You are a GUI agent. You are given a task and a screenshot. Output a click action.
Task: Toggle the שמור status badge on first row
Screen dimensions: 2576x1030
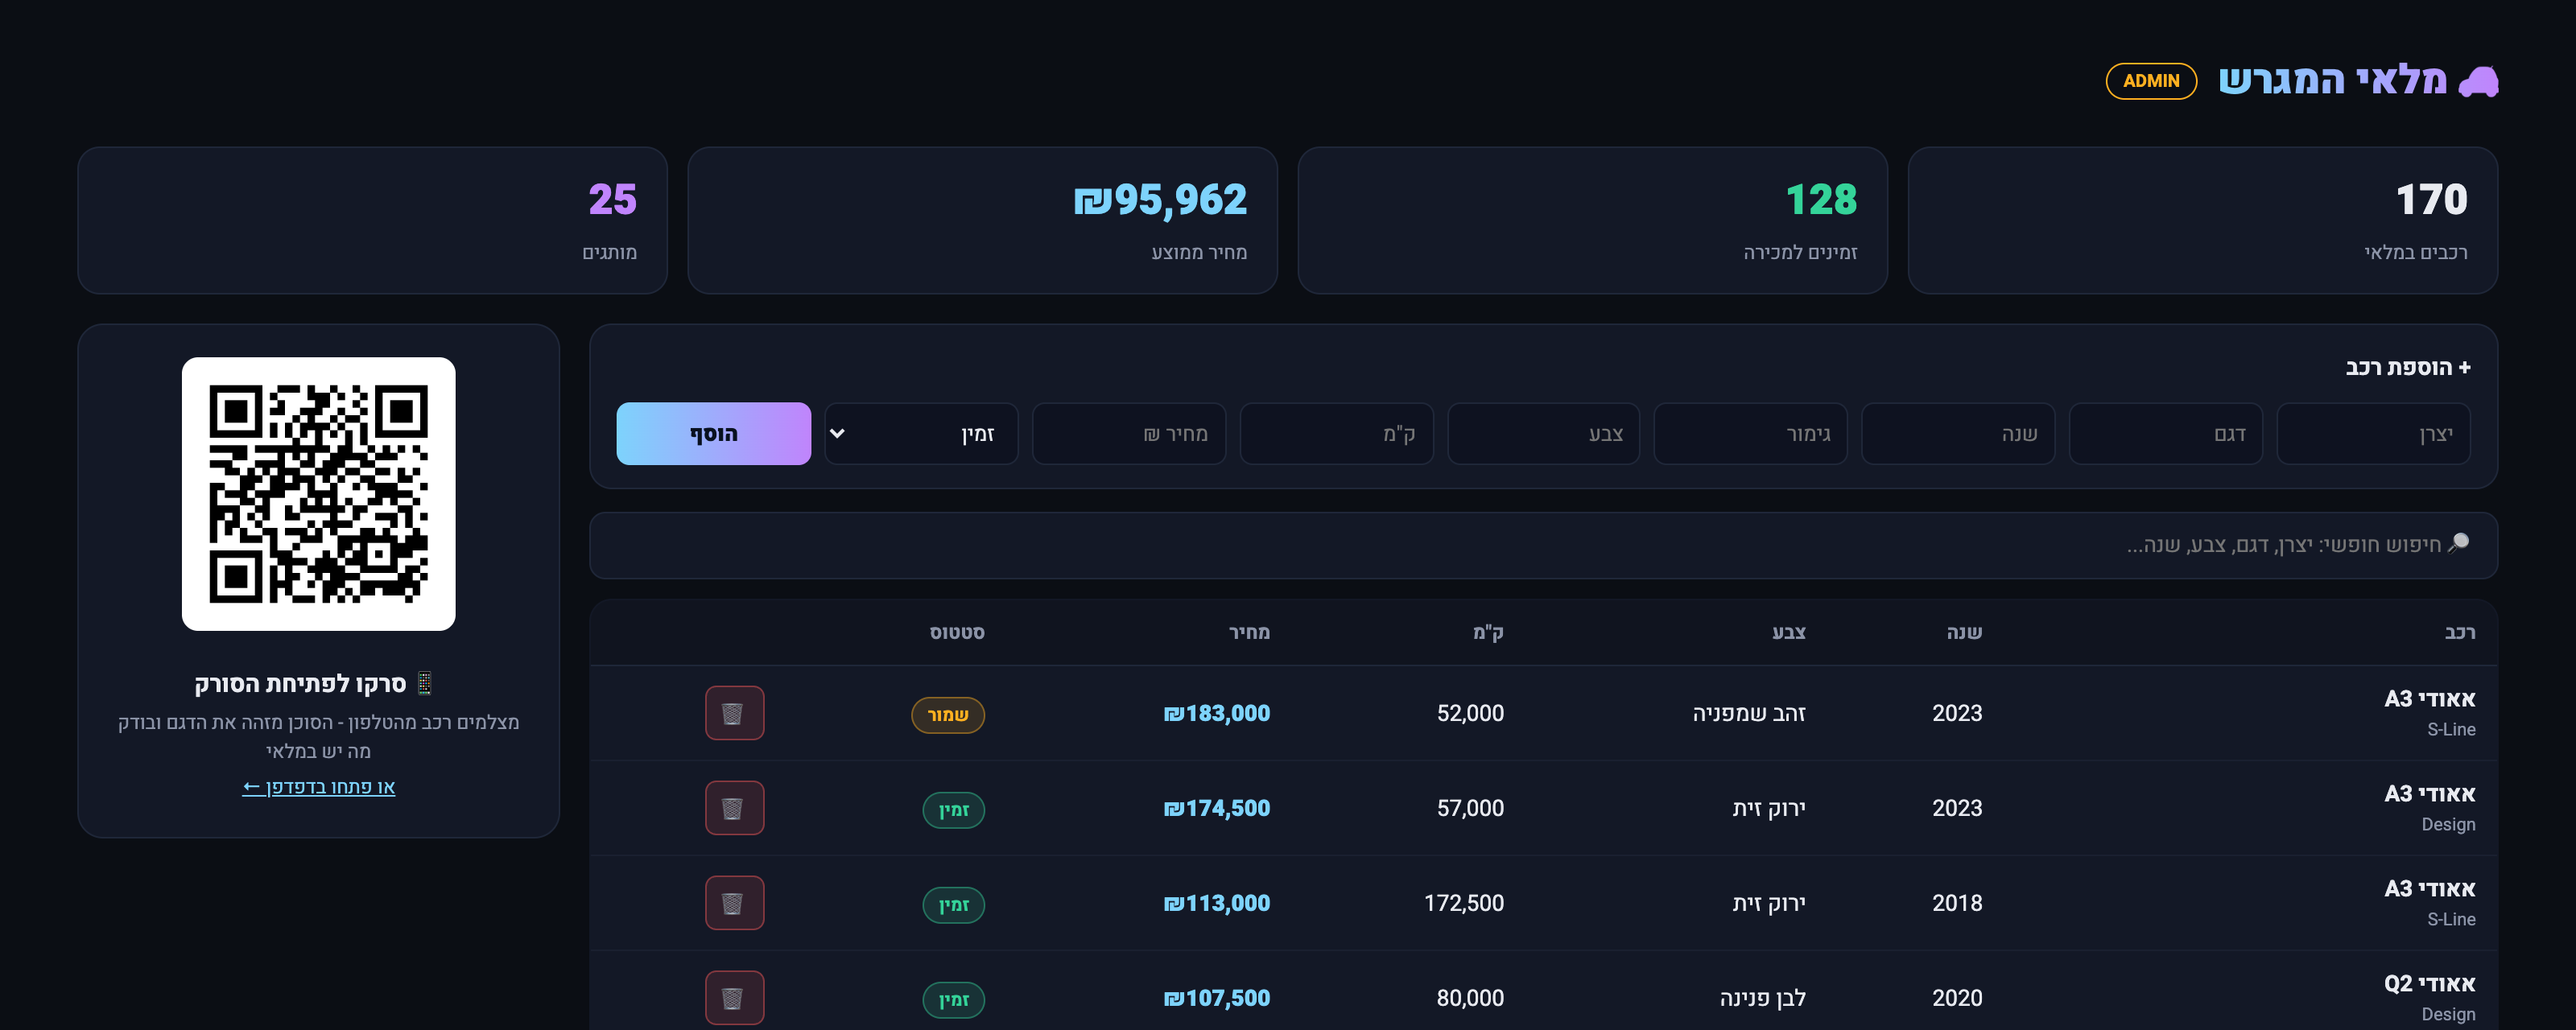tap(947, 715)
